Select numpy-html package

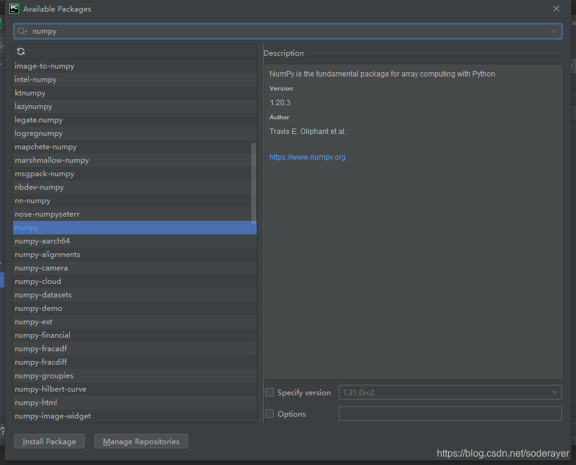point(134,403)
